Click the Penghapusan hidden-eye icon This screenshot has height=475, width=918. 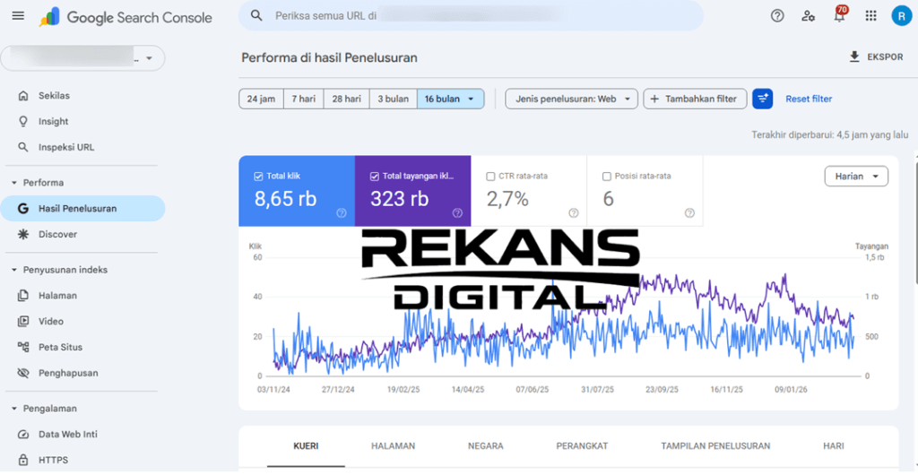click(x=23, y=373)
